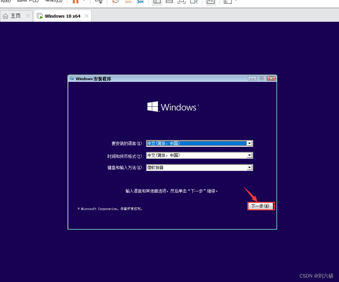The width and height of the screenshot is (339, 282).
Task: Click the 输入语言和其他首选项 instruction text
Action: click(172, 191)
